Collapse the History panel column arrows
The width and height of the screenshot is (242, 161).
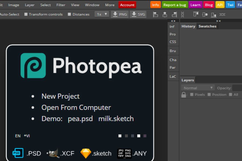[x=218, y=21]
